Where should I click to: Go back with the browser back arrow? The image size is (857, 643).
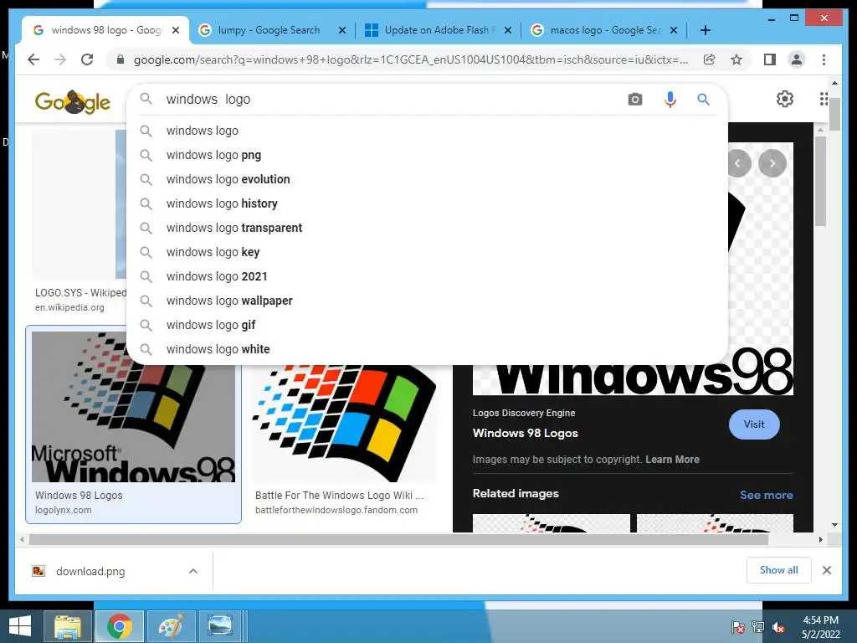coord(33,59)
